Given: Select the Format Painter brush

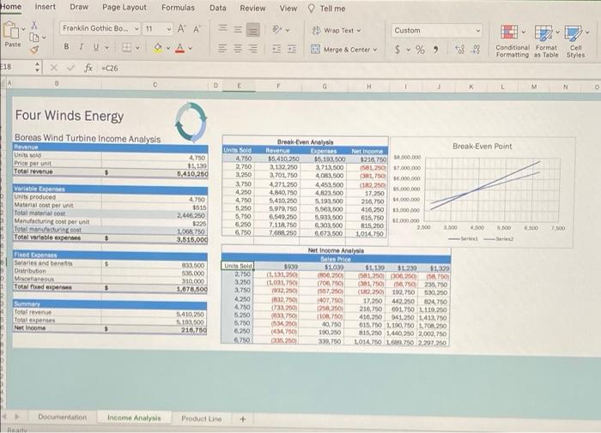Looking at the screenshot, I should coord(34,50).
